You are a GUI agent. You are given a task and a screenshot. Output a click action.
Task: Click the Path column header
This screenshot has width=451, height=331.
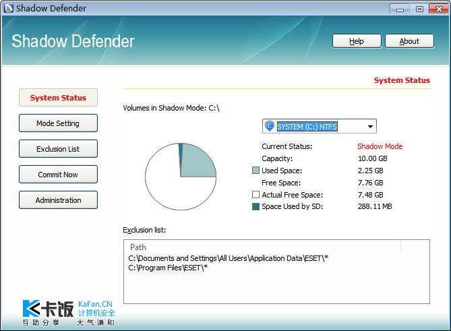point(138,247)
